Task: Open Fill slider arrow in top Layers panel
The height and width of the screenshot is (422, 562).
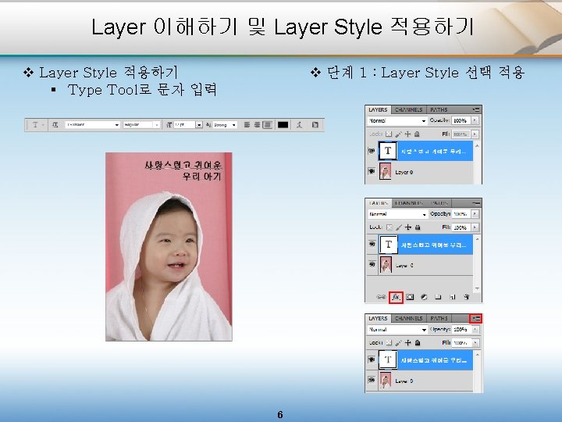Action: [x=475, y=134]
